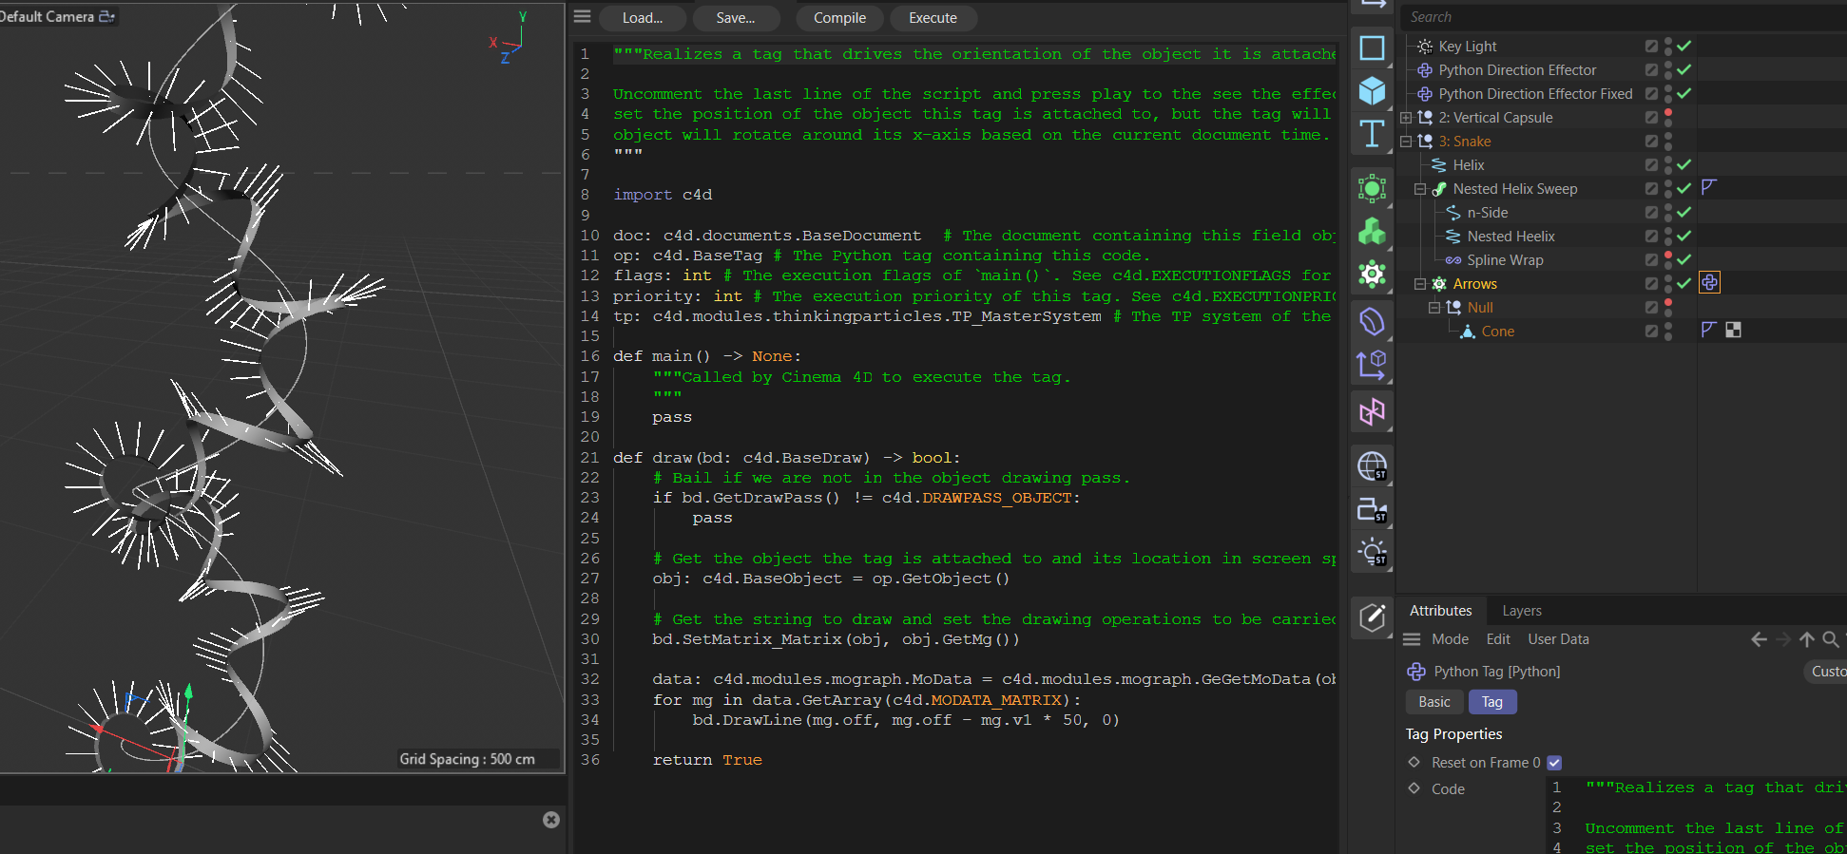
Task: Click the Grid Spacing : 500 cm label
Action: (467, 759)
